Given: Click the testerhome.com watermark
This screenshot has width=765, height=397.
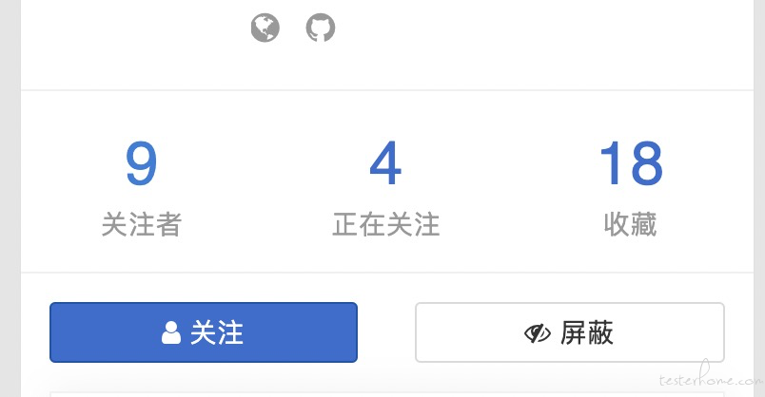Looking at the screenshot, I should (712, 377).
